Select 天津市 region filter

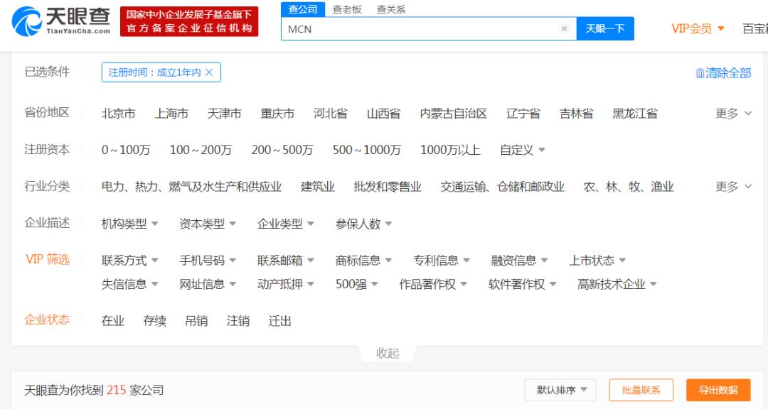click(x=224, y=114)
